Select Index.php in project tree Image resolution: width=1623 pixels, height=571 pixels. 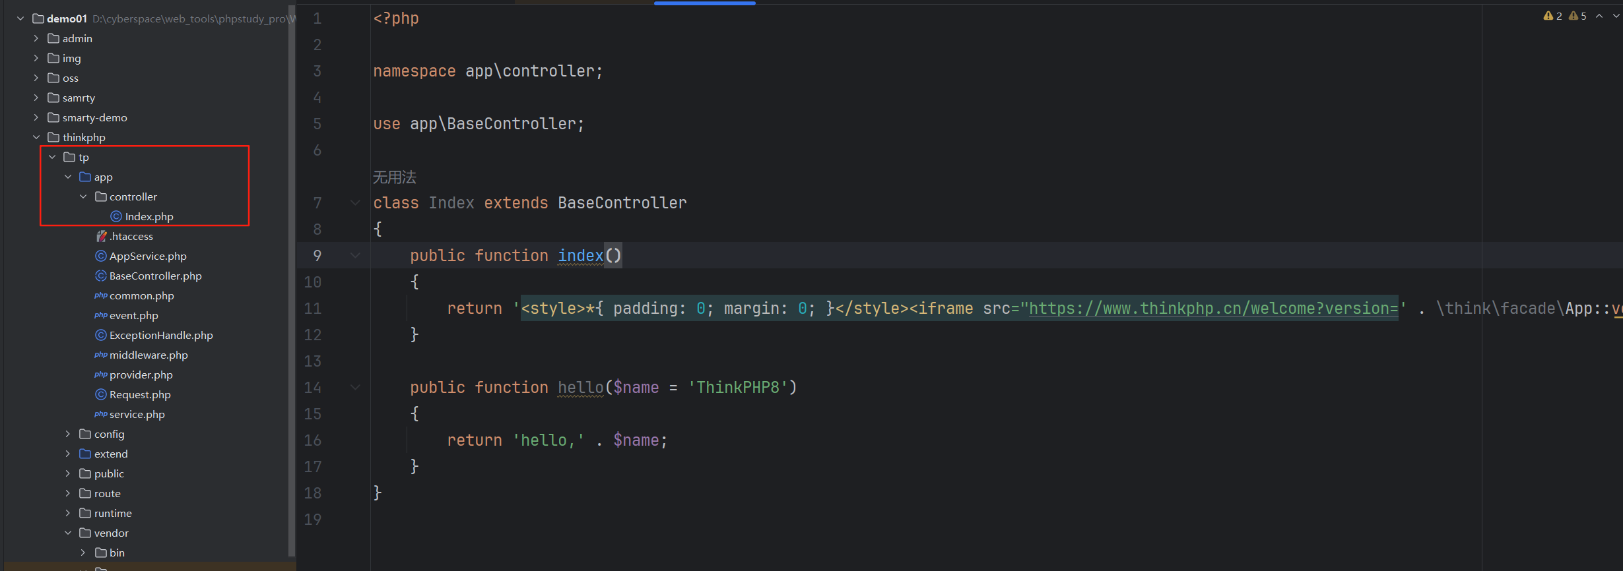(x=149, y=216)
